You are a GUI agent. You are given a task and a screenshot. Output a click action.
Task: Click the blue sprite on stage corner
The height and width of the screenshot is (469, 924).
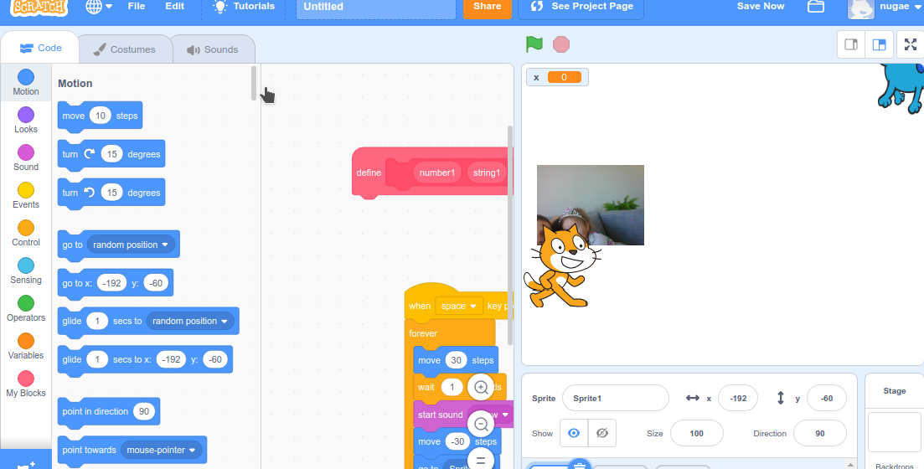(x=901, y=87)
